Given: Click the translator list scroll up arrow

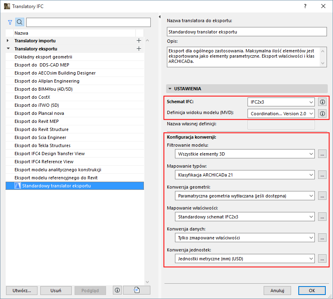Looking at the screenshot, I should pyautogui.click(x=148, y=40).
